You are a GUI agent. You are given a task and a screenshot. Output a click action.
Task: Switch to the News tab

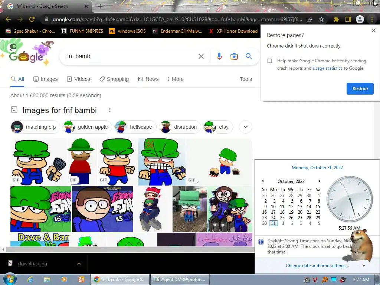(148, 79)
